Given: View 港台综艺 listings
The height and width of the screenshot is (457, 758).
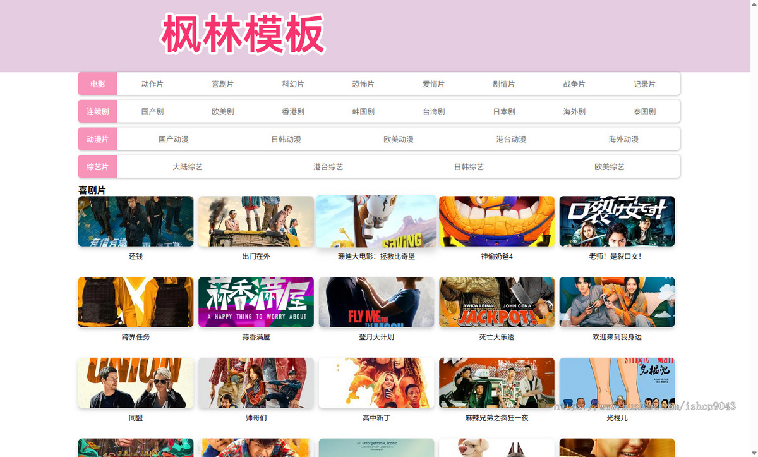Looking at the screenshot, I should click(x=328, y=167).
